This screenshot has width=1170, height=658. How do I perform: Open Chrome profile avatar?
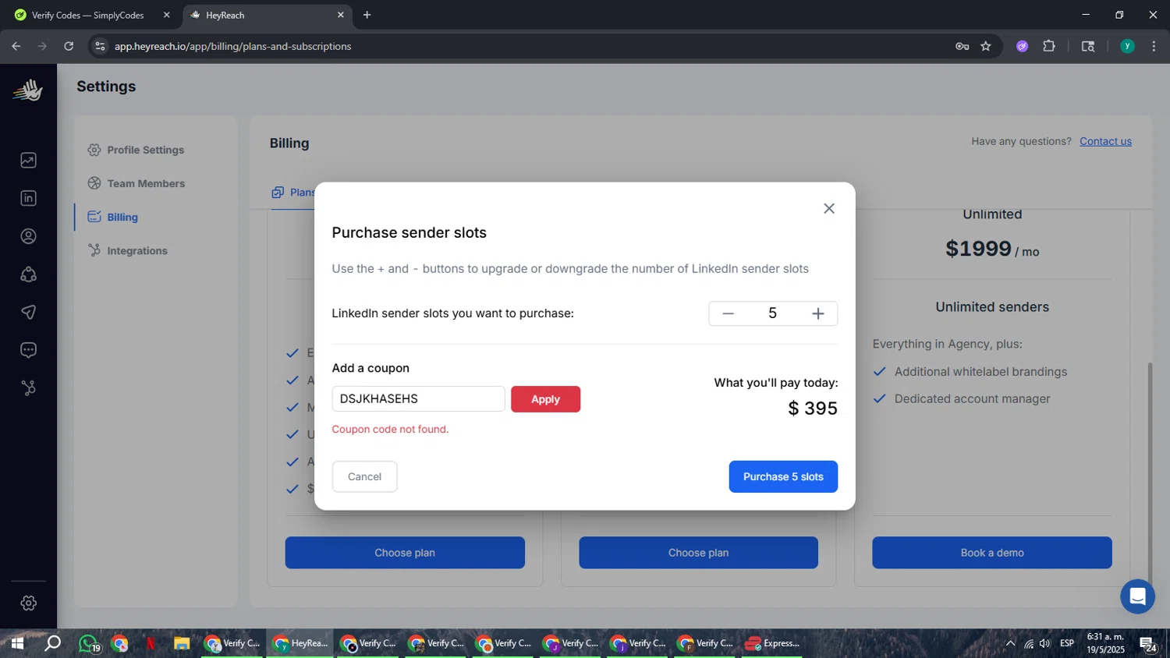coord(1127,46)
